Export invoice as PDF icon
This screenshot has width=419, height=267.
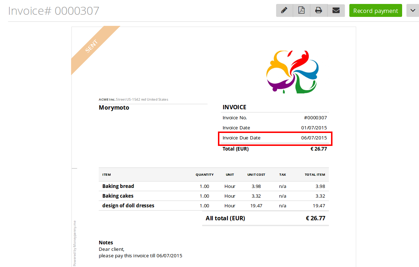click(x=302, y=10)
